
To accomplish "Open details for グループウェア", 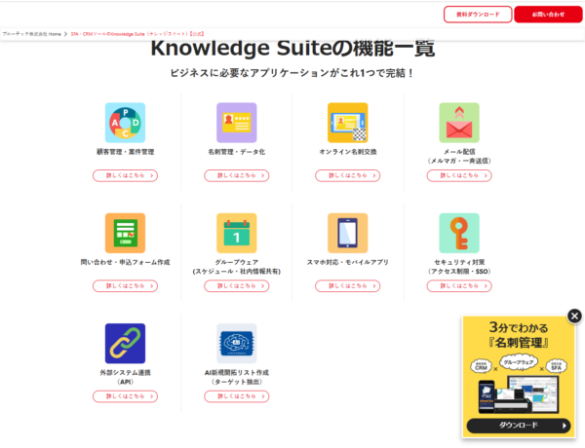I will point(237,286).
